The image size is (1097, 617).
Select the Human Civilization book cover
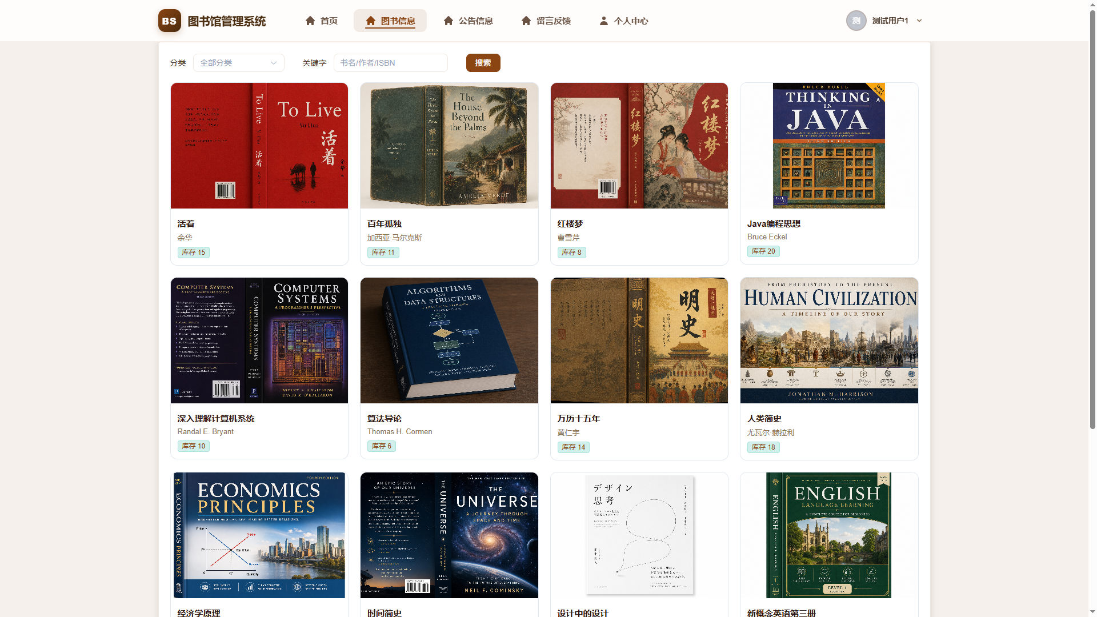(829, 340)
